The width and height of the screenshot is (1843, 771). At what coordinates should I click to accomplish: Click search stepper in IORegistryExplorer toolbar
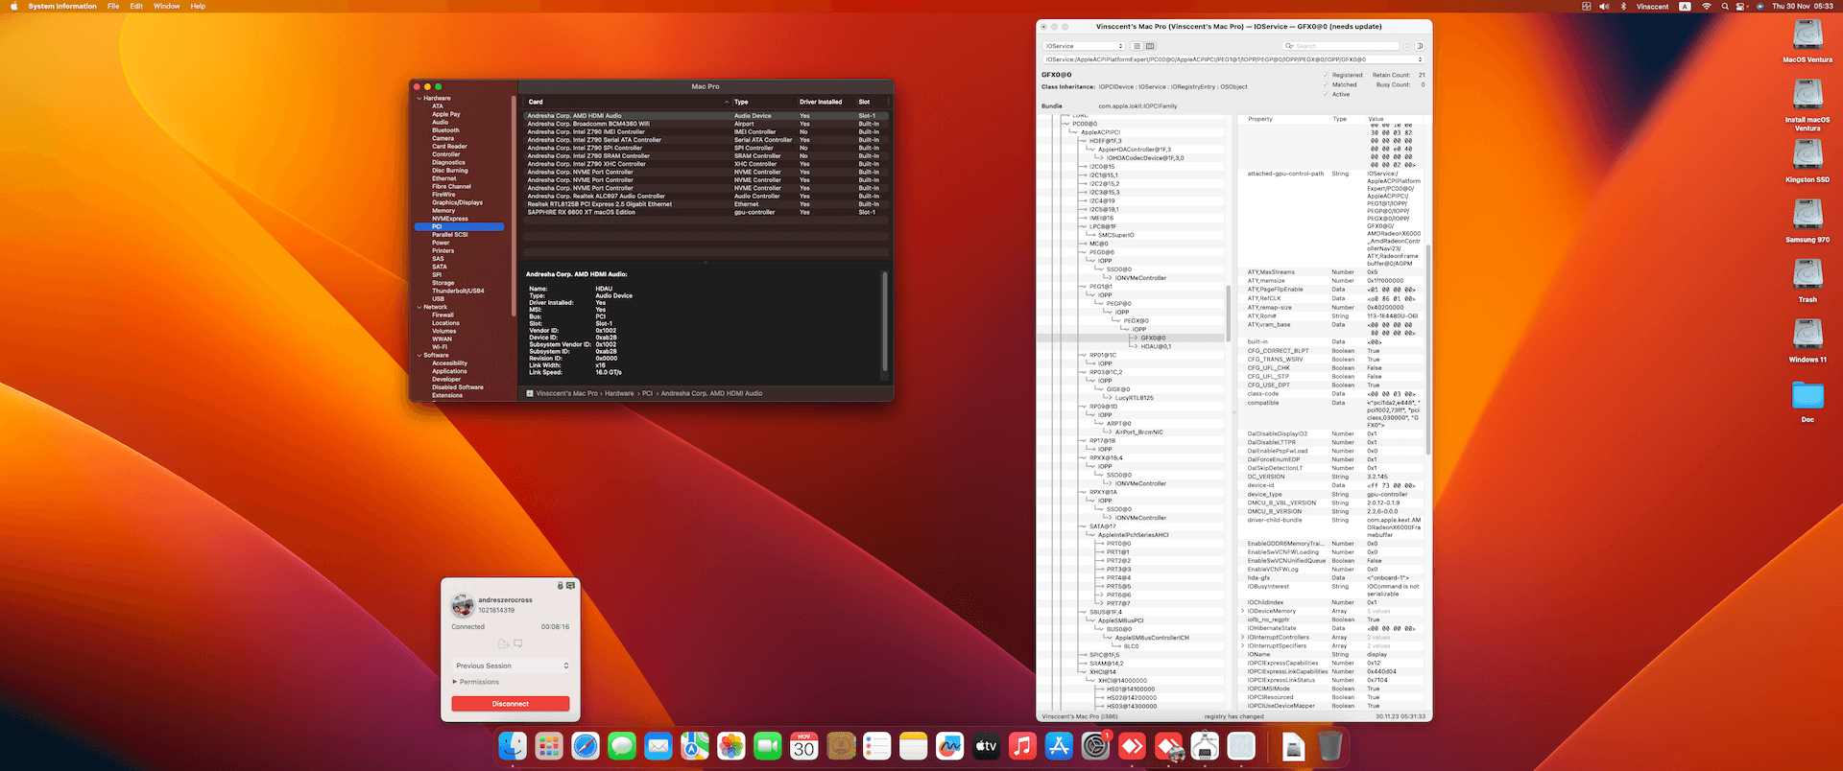point(1407,46)
